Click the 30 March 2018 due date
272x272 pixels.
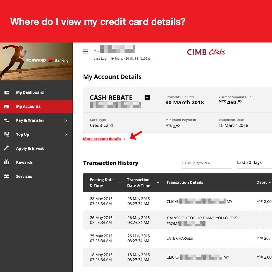(x=184, y=103)
